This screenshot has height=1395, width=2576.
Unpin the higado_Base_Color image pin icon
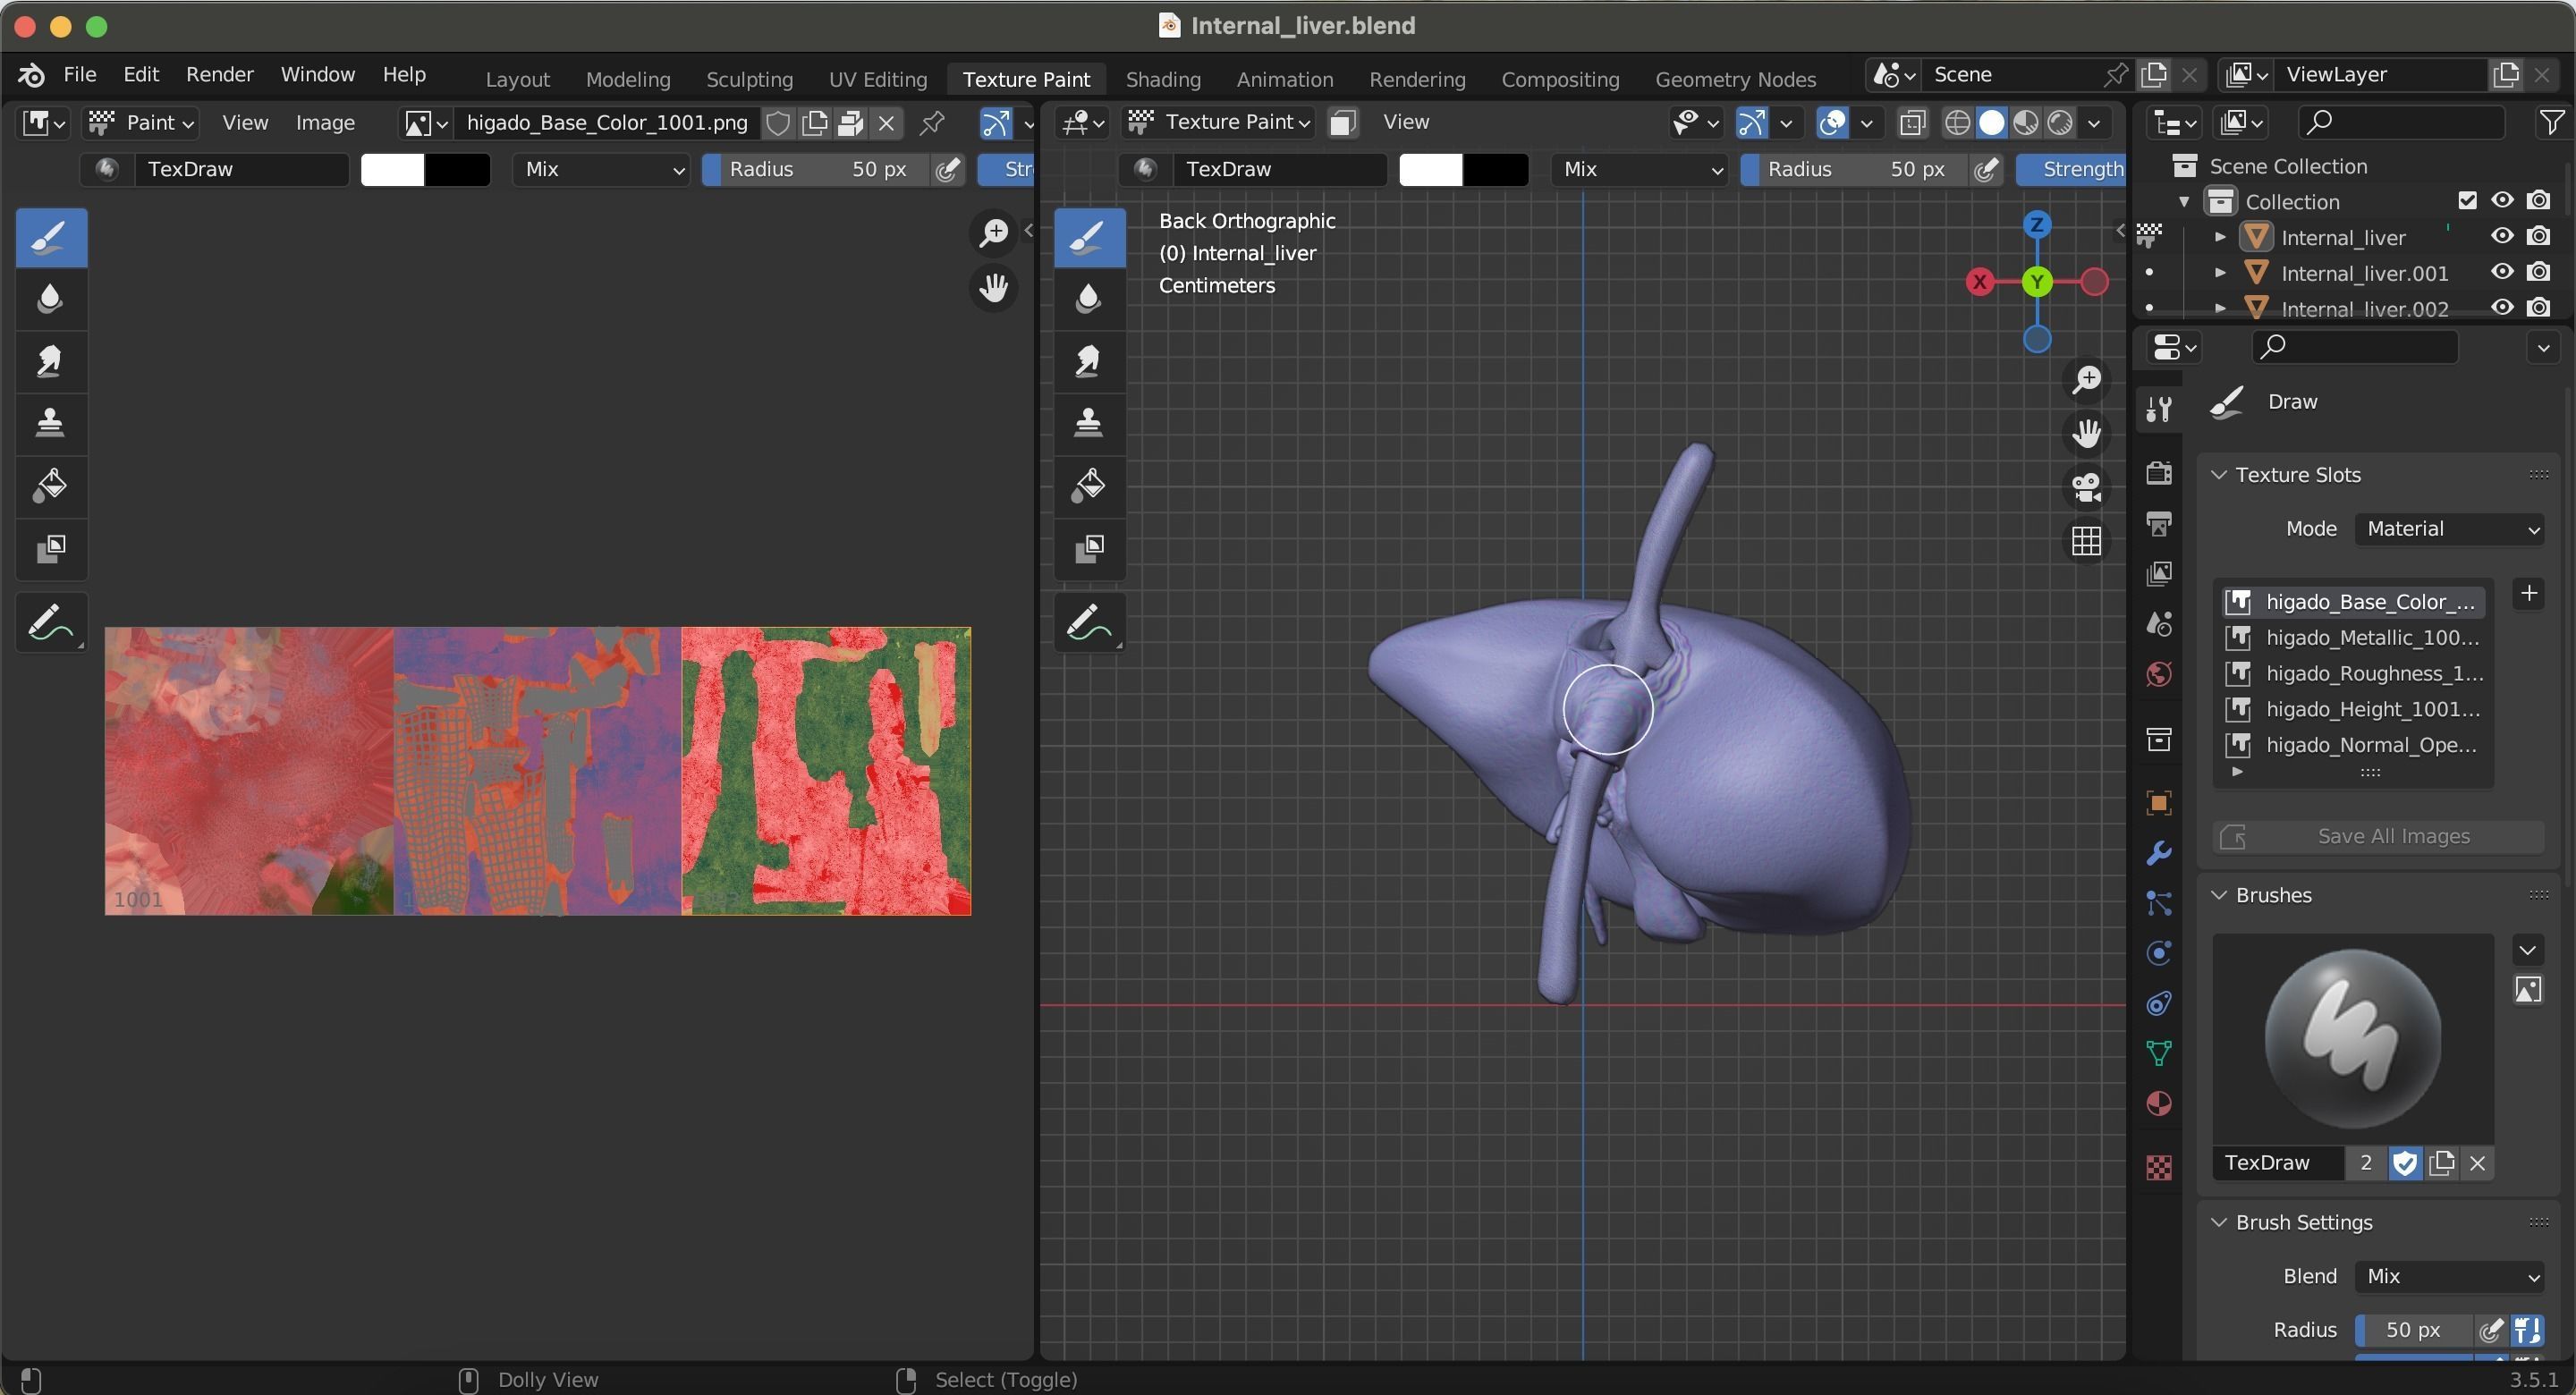click(932, 122)
